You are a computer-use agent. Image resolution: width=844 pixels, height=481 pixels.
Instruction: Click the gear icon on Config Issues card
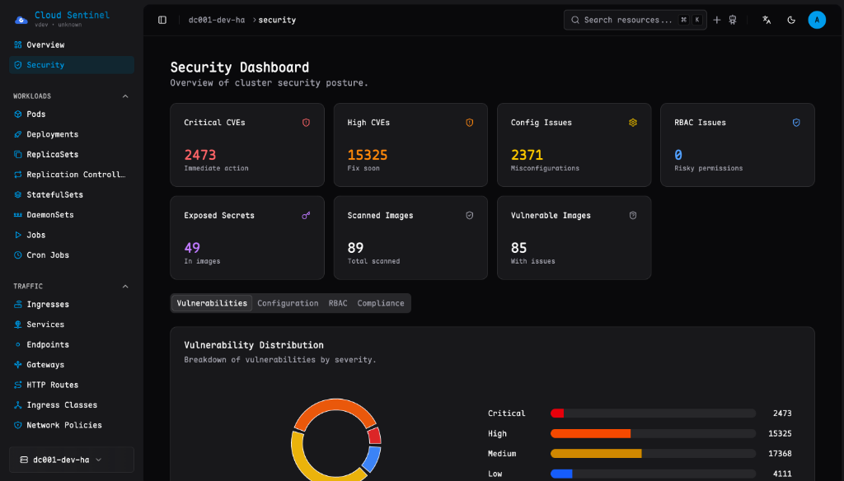[x=632, y=121]
